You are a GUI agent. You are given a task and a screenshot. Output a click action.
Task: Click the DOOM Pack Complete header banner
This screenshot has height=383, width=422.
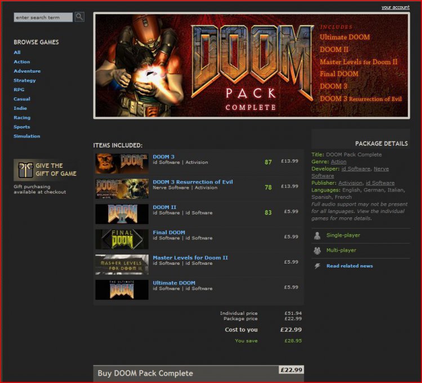tap(252, 65)
